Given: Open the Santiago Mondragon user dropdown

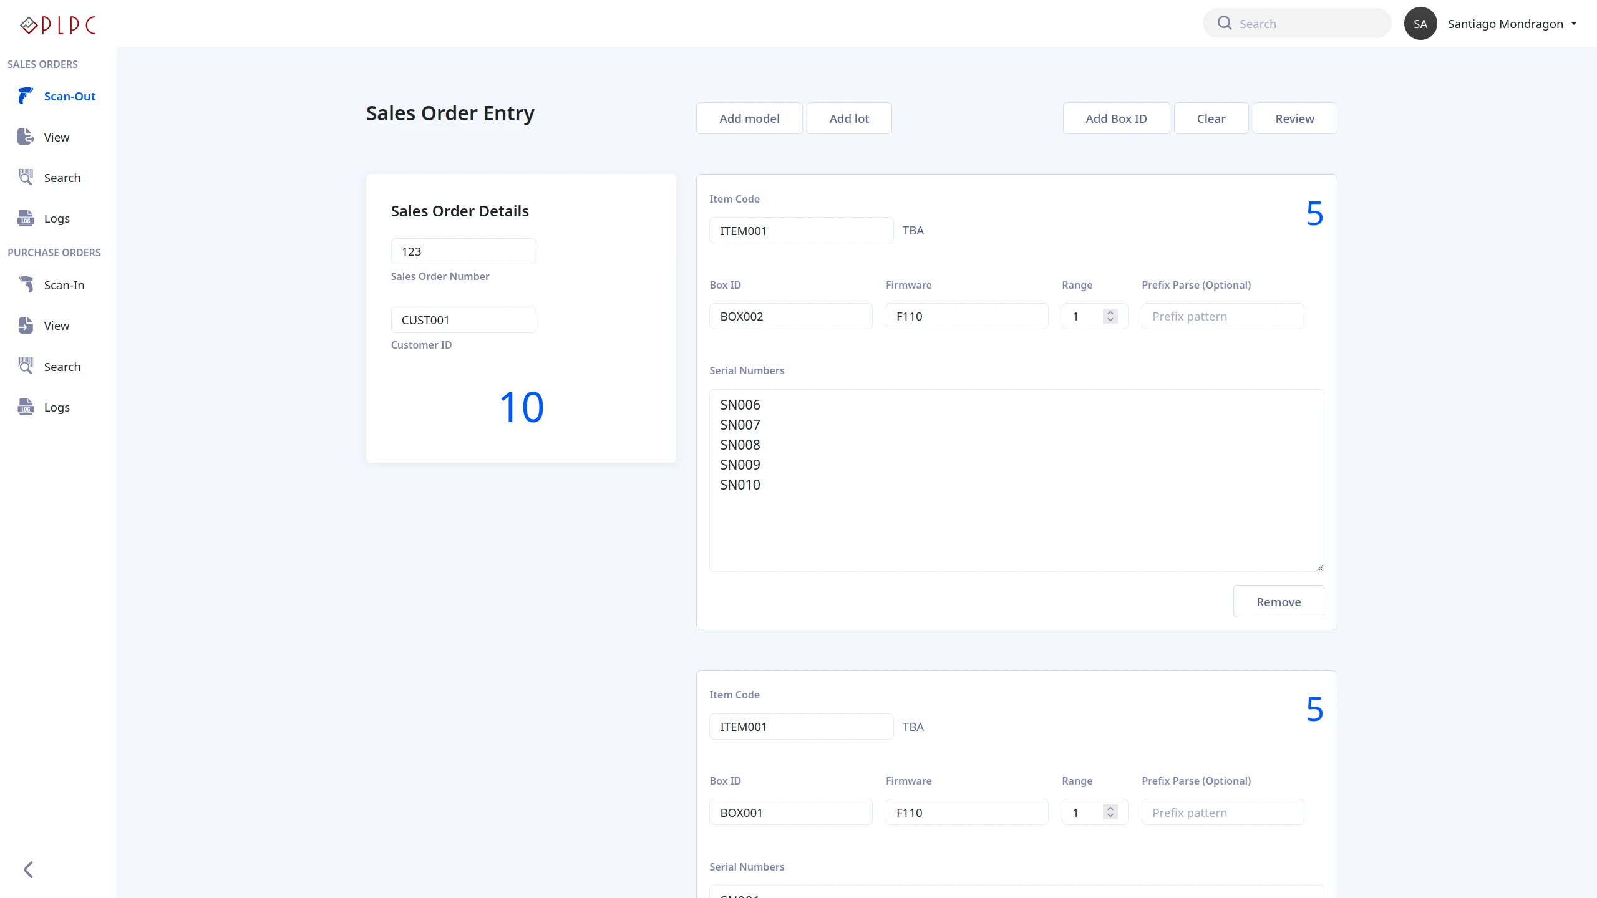Looking at the screenshot, I should [x=1512, y=24].
